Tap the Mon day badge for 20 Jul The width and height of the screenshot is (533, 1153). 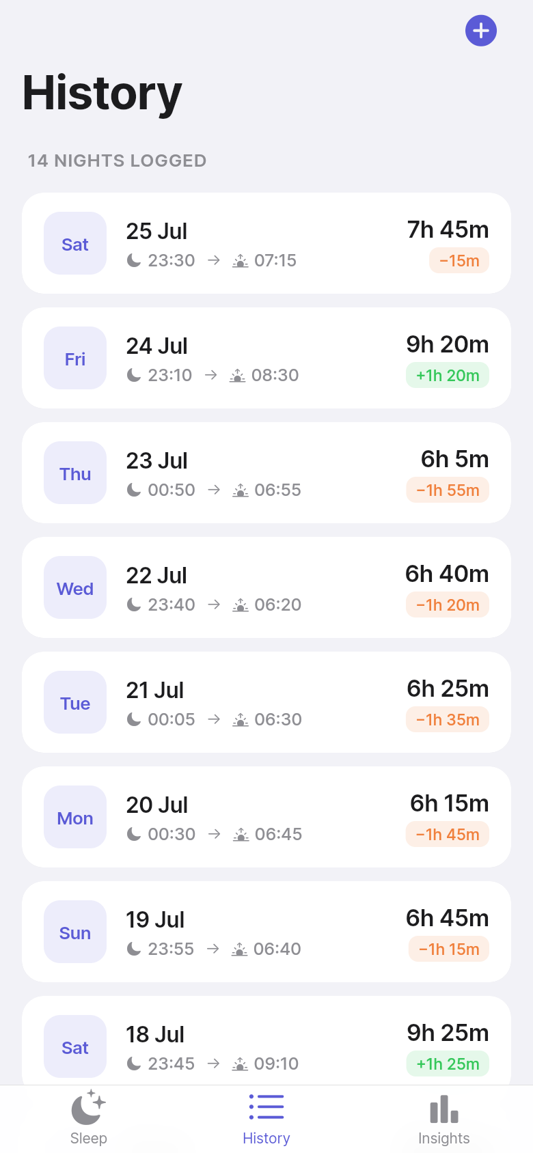pyautogui.click(x=75, y=817)
